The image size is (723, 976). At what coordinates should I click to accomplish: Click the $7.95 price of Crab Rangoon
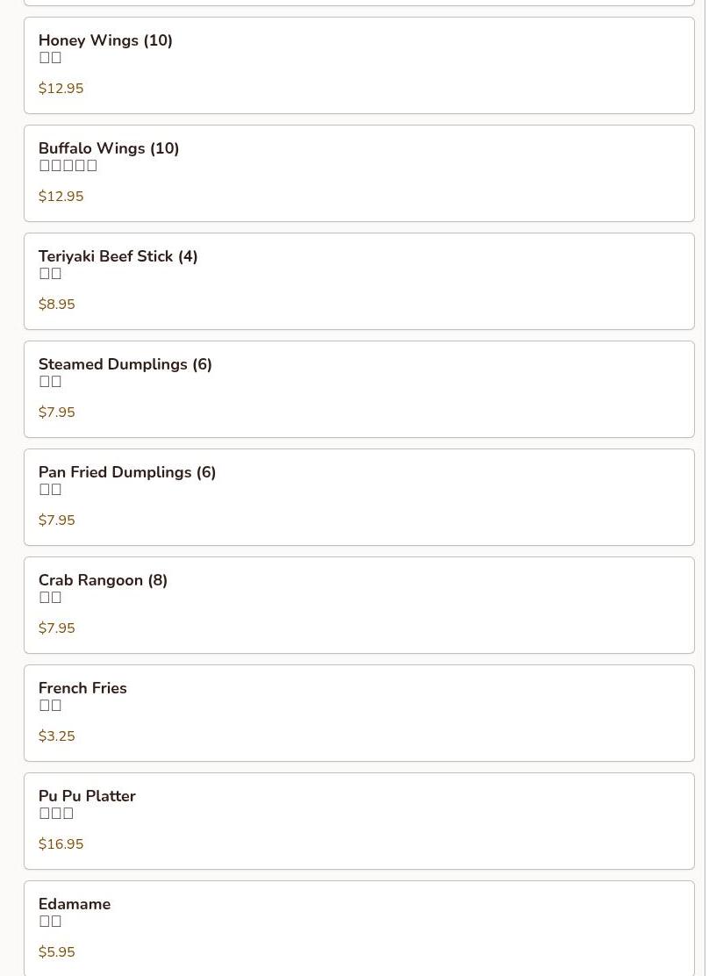point(57,628)
